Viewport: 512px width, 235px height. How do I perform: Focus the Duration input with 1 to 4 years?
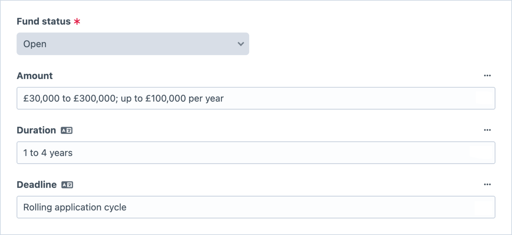click(256, 153)
